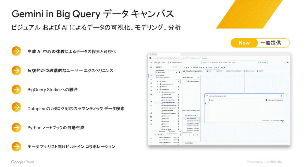Click the red warning icon in banner
Screen dimensions: 306x167
tap(151, 58)
